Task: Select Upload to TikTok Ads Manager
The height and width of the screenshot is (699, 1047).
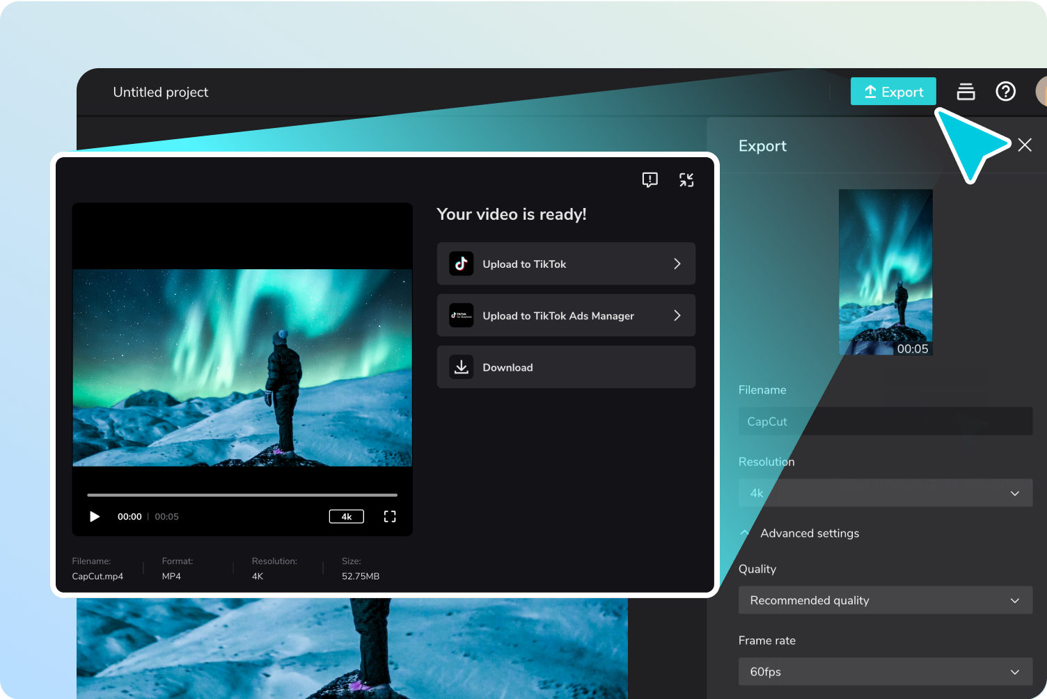Action: pyautogui.click(x=565, y=316)
